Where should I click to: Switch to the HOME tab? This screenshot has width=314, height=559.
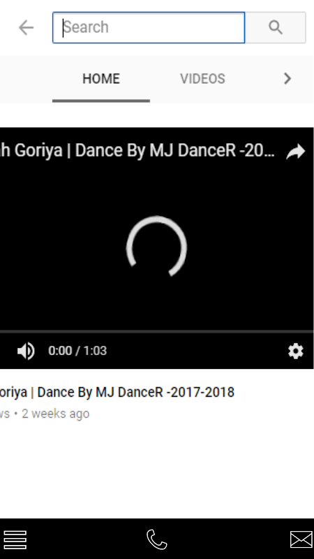click(x=101, y=79)
